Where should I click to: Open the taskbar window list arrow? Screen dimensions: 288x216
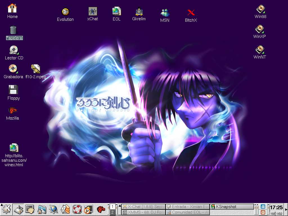[x=120, y=210]
